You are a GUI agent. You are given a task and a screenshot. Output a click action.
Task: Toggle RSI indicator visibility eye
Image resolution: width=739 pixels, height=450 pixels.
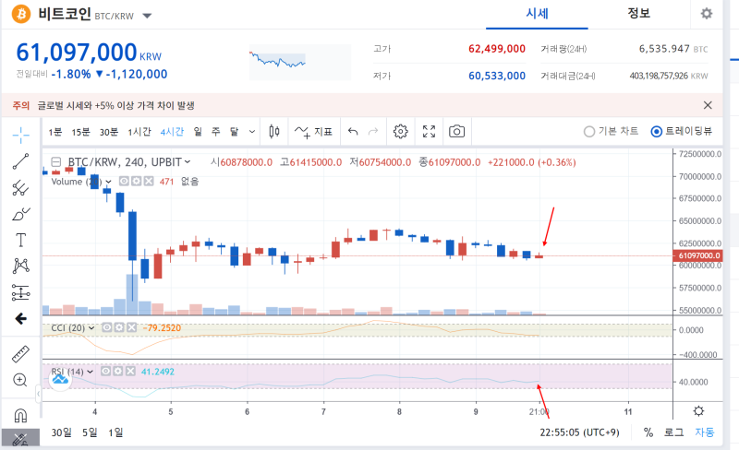(x=105, y=372)
